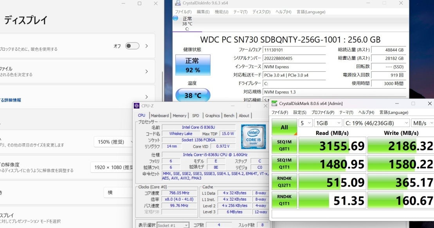
Task: Open 機能(U) menu in CrystalDiskInfo
Action: pos(222,12)
